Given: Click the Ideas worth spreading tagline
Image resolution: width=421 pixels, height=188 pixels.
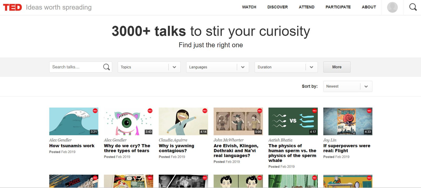Looking at the screenshot, I should 59,7.
